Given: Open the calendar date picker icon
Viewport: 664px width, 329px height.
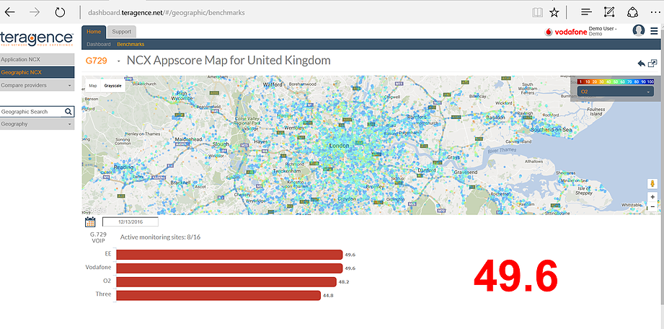Looking at the screenshot, I should pyautogui.click(x=90, y=221).
